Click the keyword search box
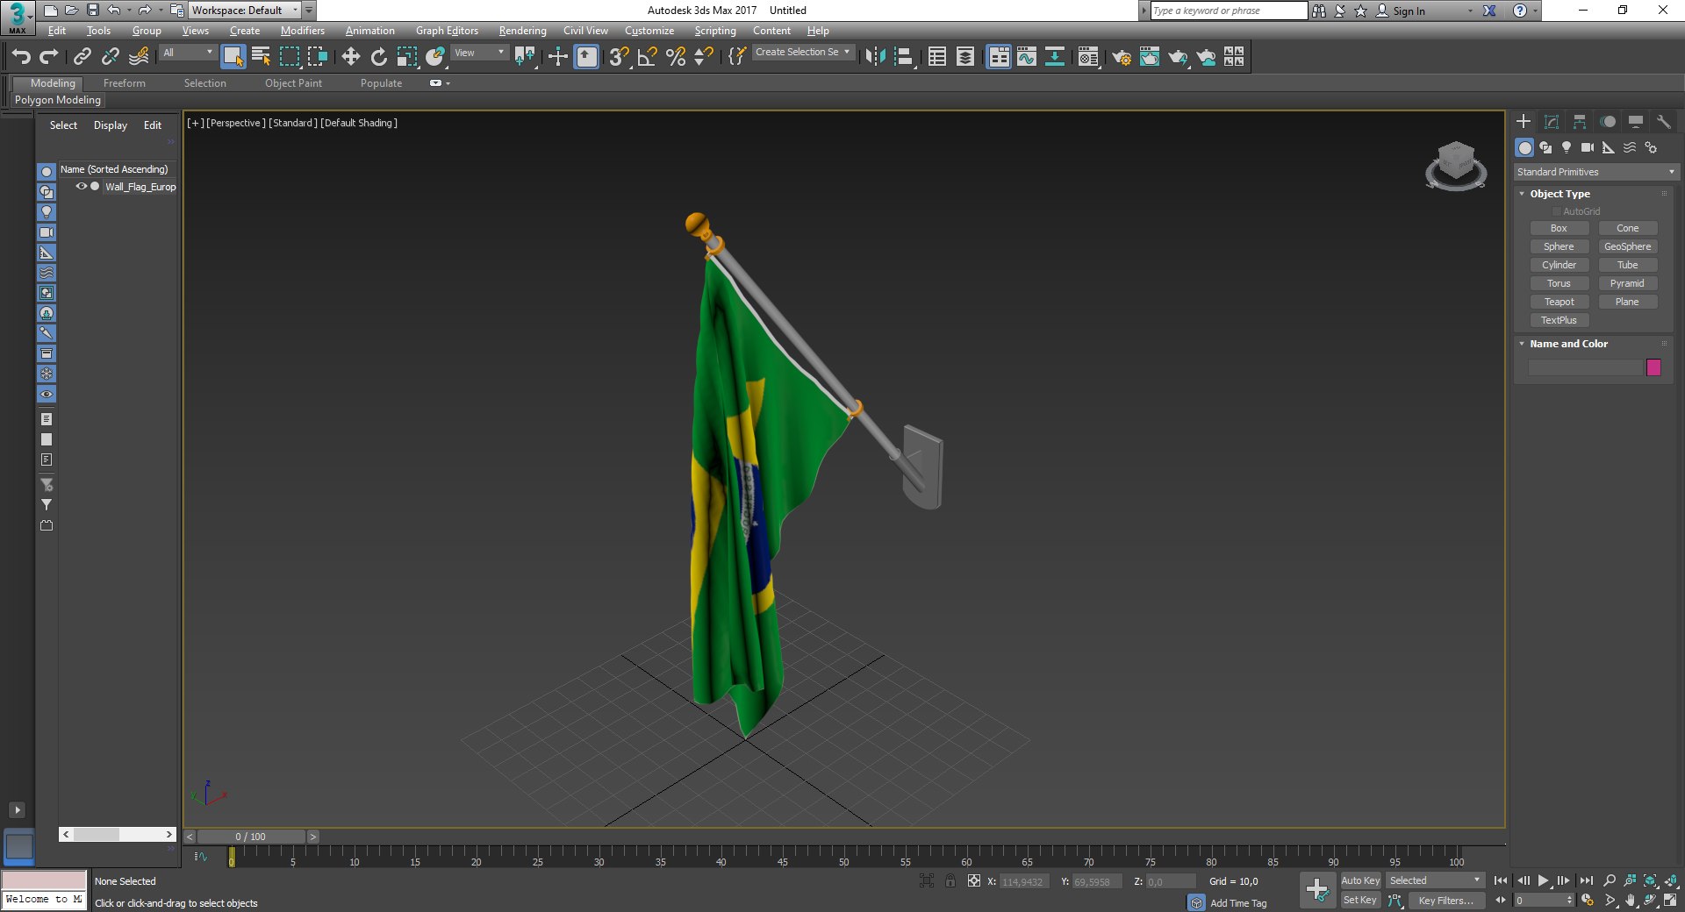Viewport: 1685px width, 912px height. coord(1229,11)
